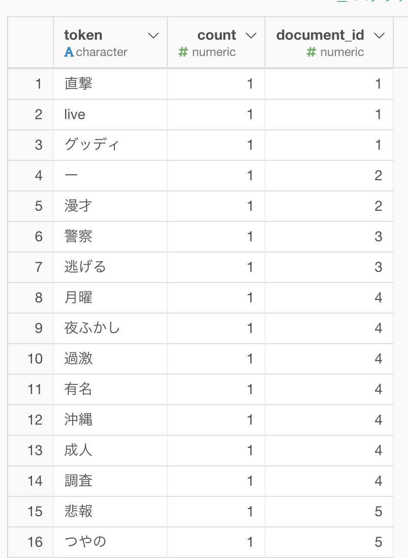Screen dimensions: 408x558
Task: Click the numeric hash icon under count
Action: tap(183, 52)
